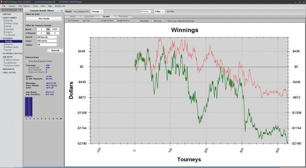Open vs Players under Cash Games
The image size is (306, 168).
[10, 35]
